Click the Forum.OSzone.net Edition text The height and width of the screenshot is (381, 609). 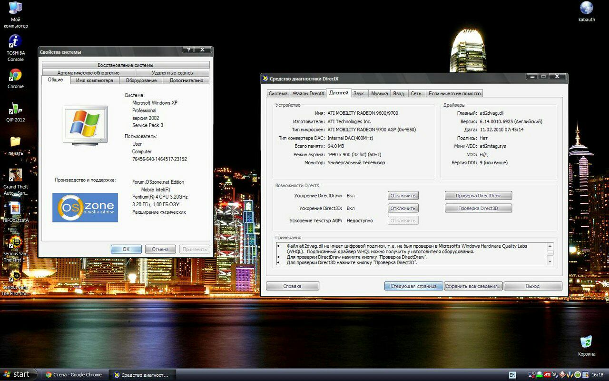coord(158,182)
